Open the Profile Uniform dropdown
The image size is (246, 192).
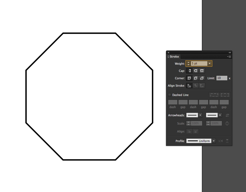pyautogui.click(x=214, y=141)
